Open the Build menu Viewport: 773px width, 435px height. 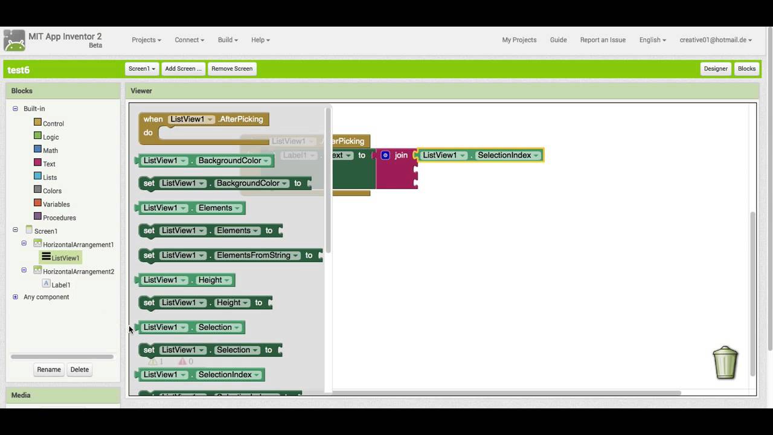pyautogui.click(x=228, y=40)
